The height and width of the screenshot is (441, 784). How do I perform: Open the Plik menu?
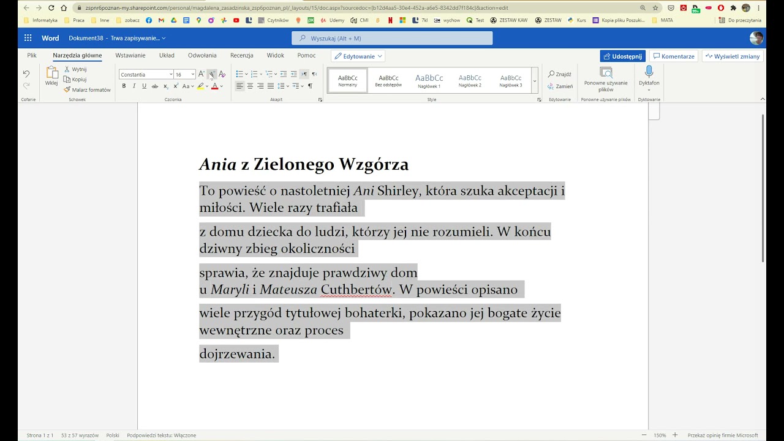point(32,55)
